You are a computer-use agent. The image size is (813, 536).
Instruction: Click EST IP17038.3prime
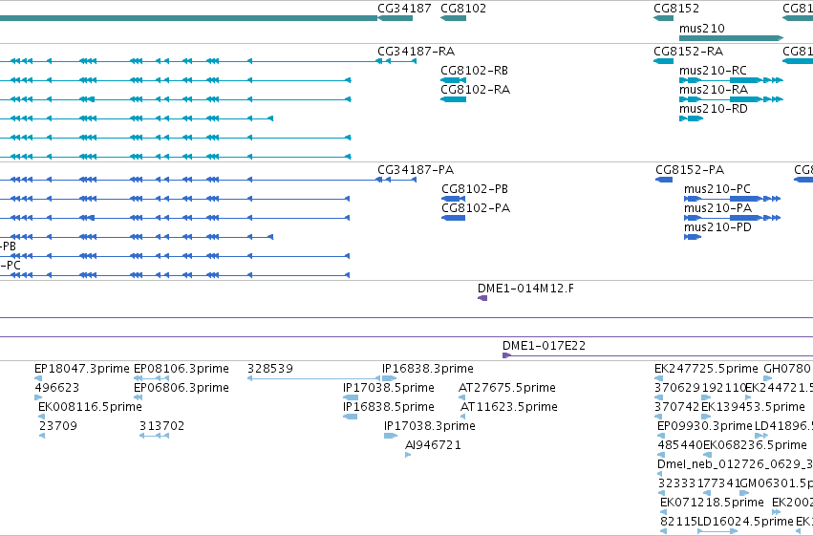[391, 436]
